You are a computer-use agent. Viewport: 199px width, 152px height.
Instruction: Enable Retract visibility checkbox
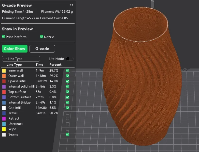pos(67,119)
